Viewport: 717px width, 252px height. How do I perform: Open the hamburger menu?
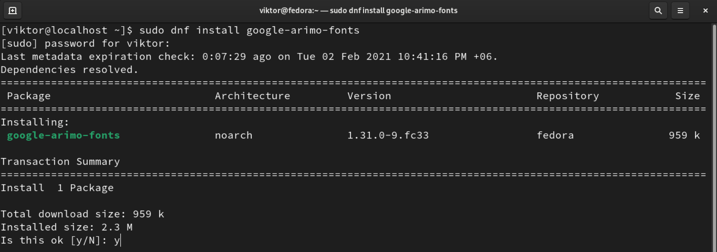(680, 11)
